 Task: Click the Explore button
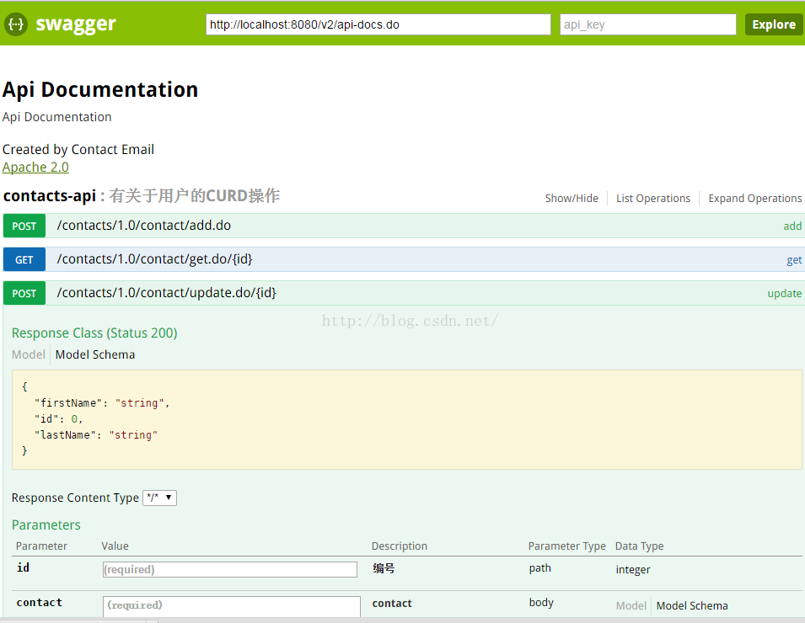[x=774, y=24]
